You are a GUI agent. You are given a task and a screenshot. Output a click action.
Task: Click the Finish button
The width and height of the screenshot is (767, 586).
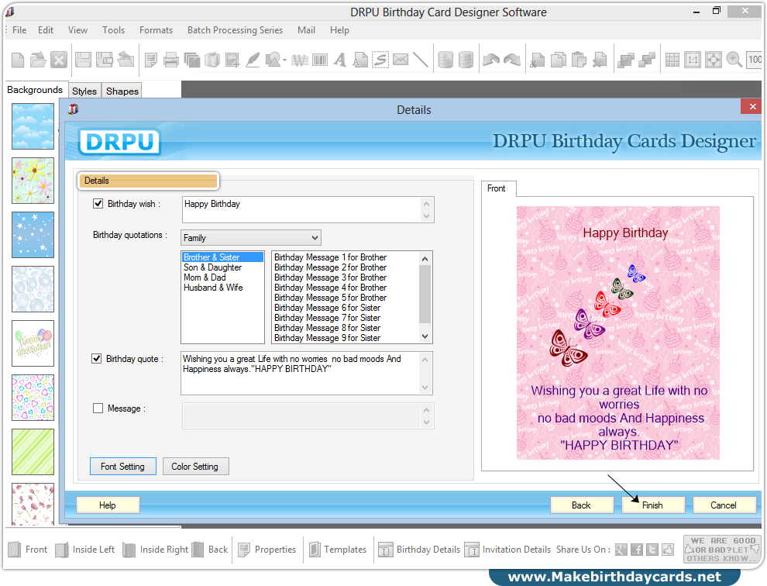click(652, 504)
